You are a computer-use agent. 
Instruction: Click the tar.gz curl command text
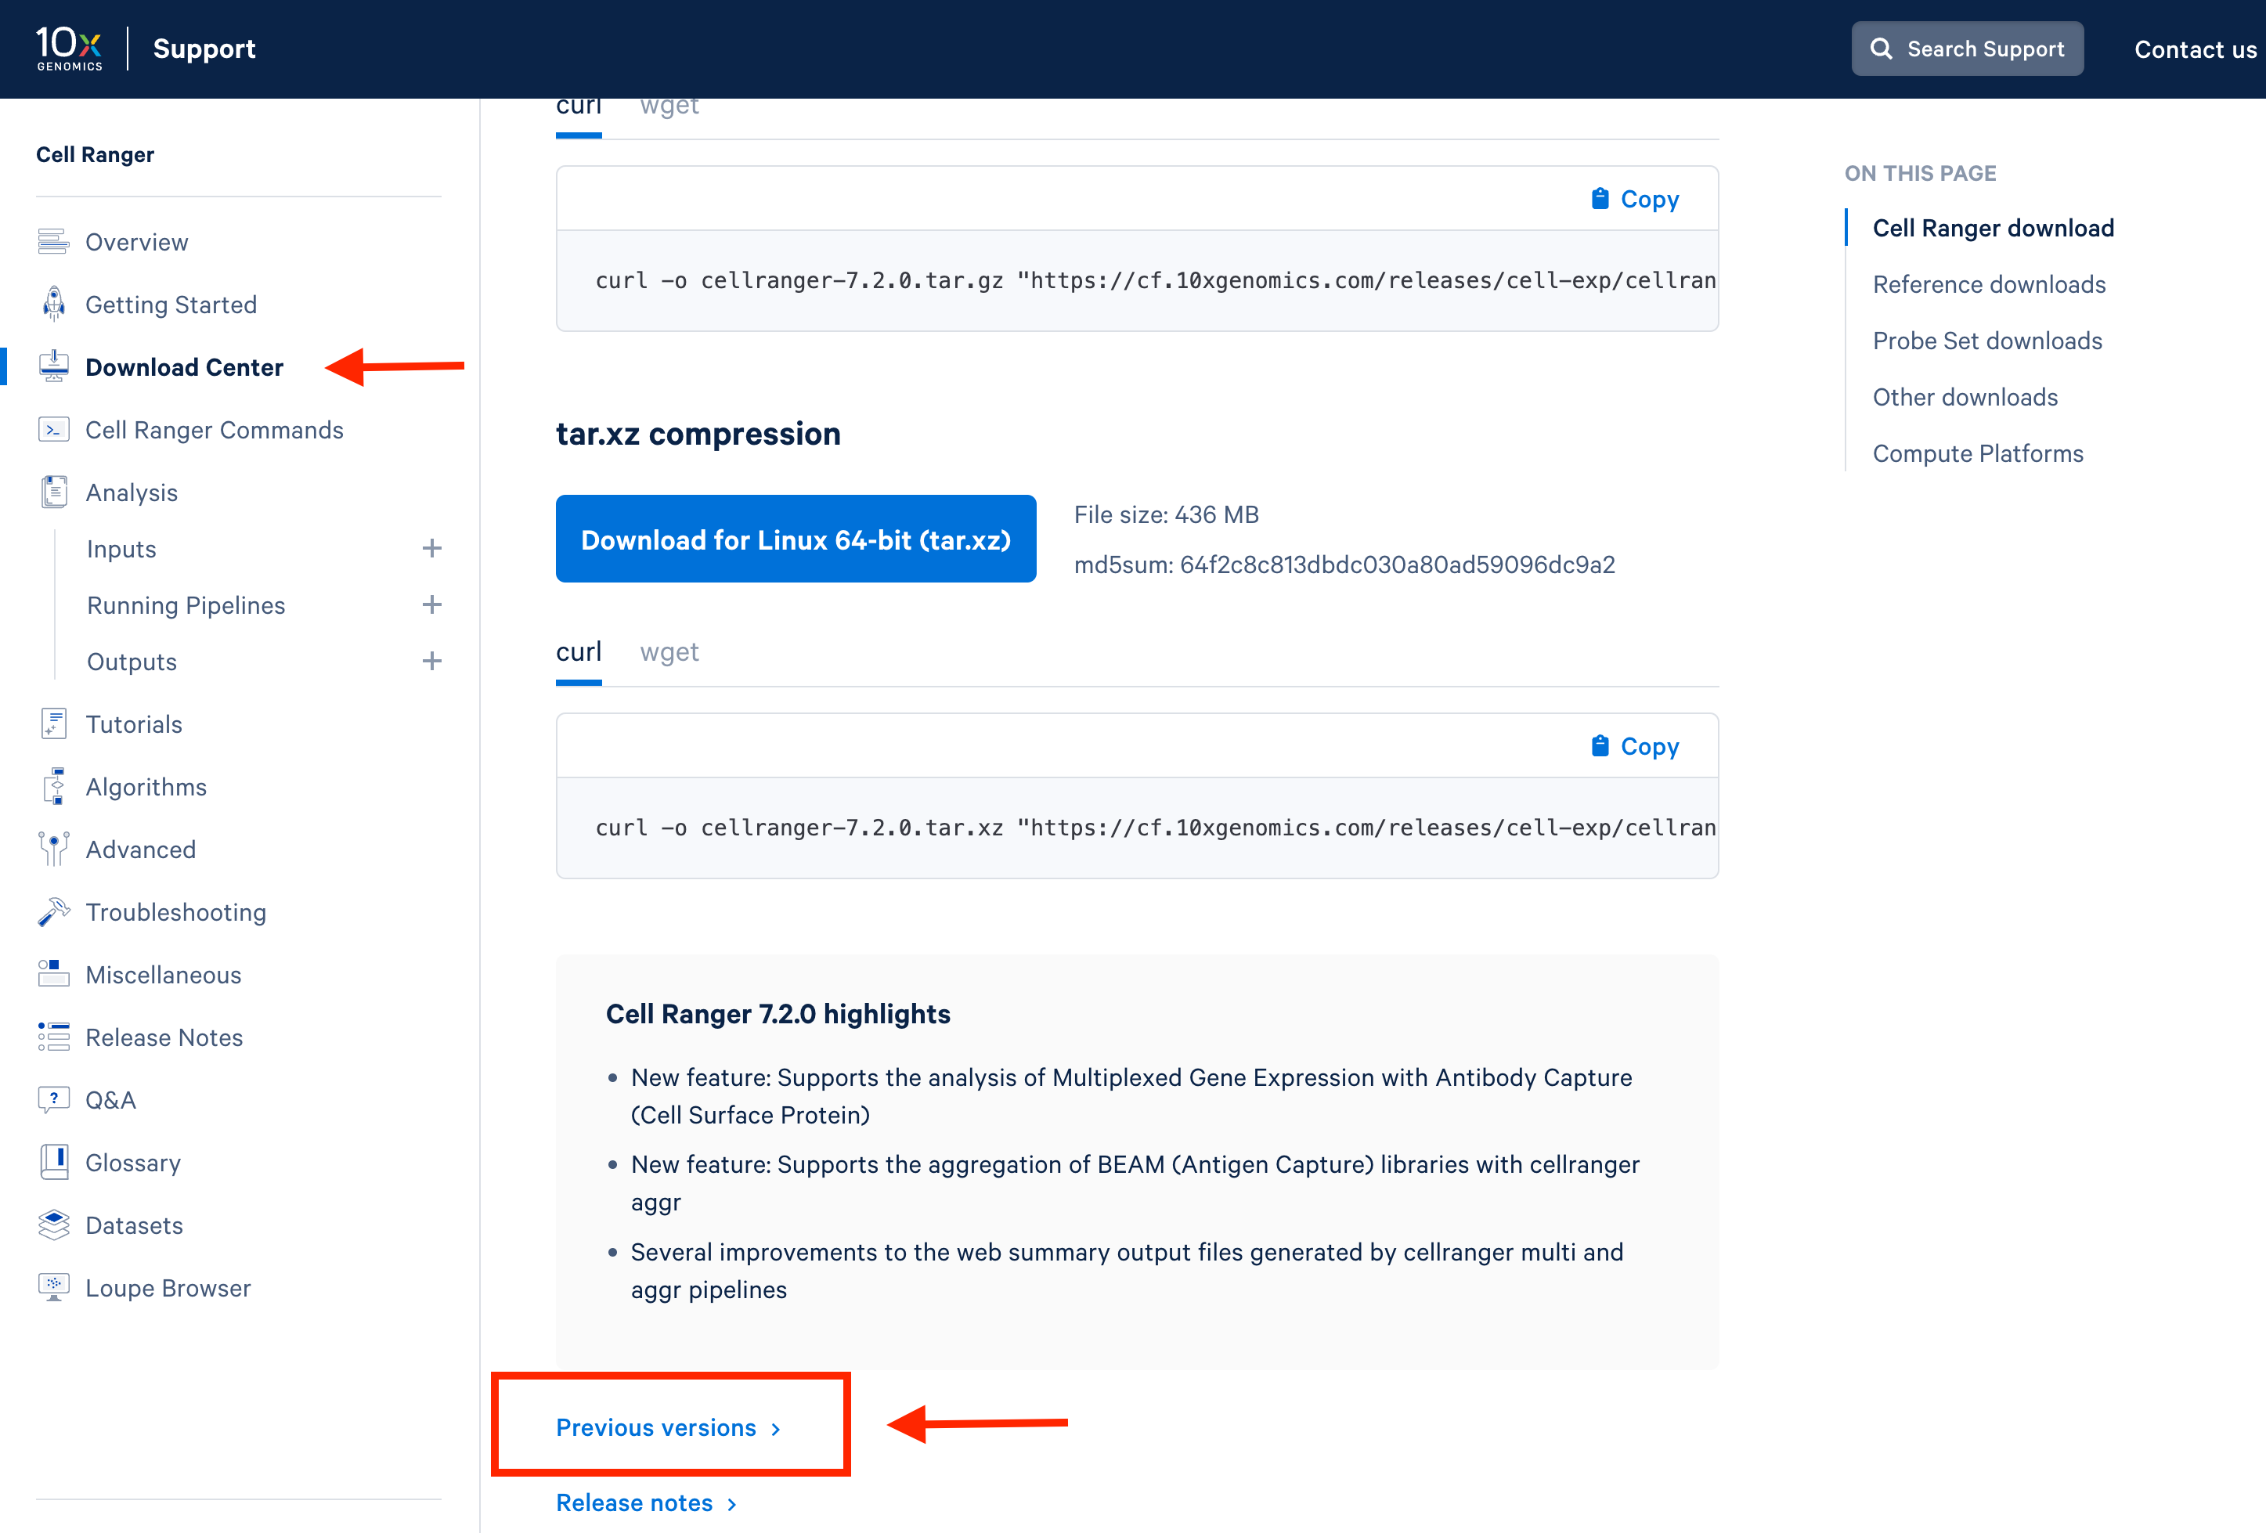(1156, 281)
